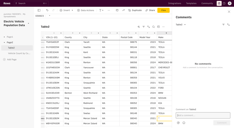Click the table comment icon
The width and height of the screenshot is (234, 128).
159,27
